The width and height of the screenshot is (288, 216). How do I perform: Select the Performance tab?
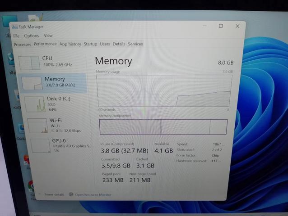coord(45,44)
